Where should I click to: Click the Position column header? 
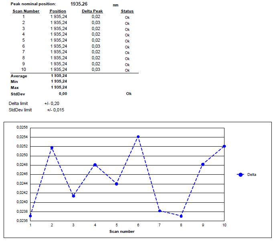58,11
